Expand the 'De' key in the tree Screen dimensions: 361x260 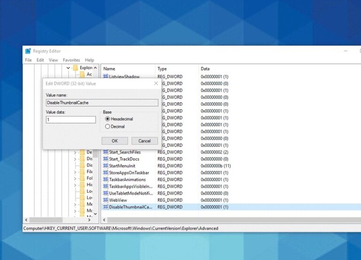point(75,152)
